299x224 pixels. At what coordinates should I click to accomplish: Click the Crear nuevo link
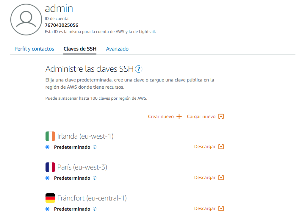point(161,117)
